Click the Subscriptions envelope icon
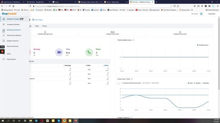The image size is (220, 123). pos(4,59)
